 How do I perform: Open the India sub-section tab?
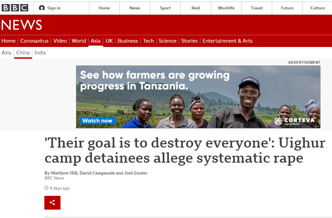point(40,53)
